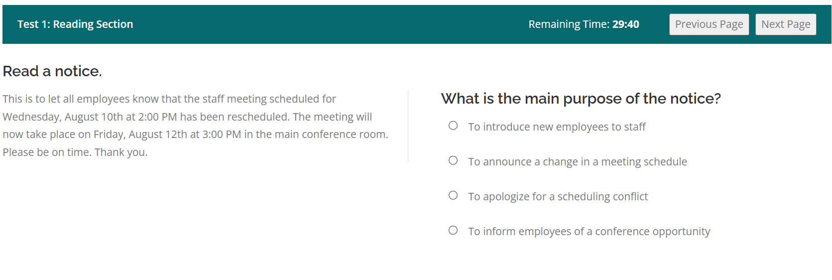Click the 'Remaining Time:' label in the header

[569, 24]
